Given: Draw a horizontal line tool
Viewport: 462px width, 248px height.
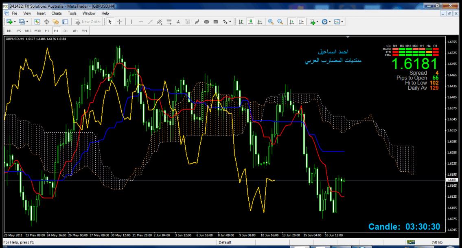Looking at the screenshot, I should click(x=141, y=22).
